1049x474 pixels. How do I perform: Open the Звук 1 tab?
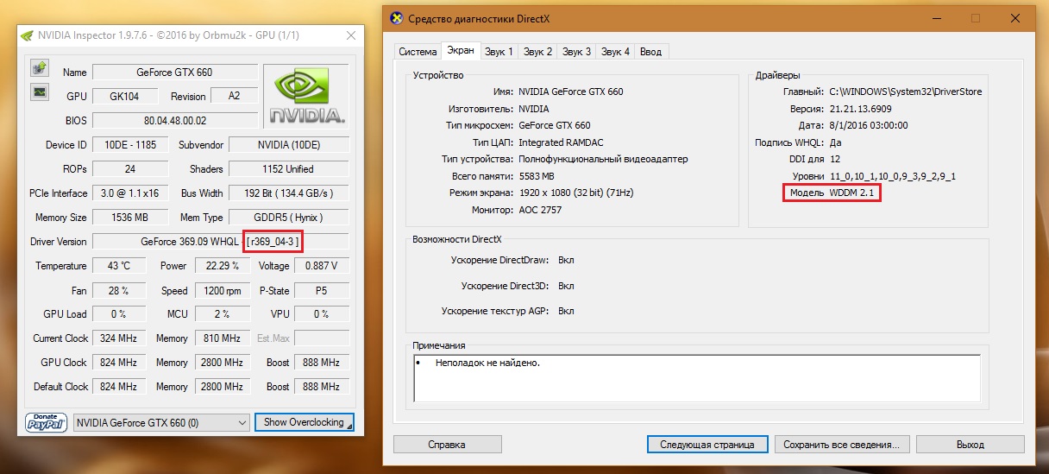point(499,52)
